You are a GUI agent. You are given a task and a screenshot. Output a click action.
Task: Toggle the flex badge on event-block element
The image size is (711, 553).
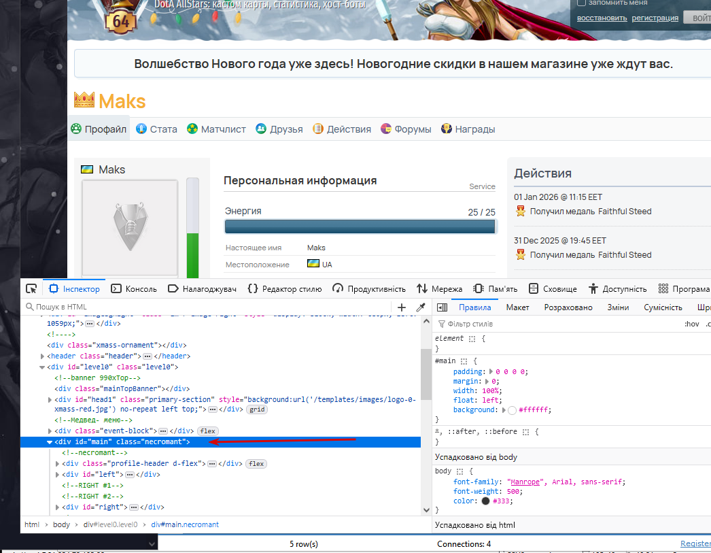coord(208,431)
